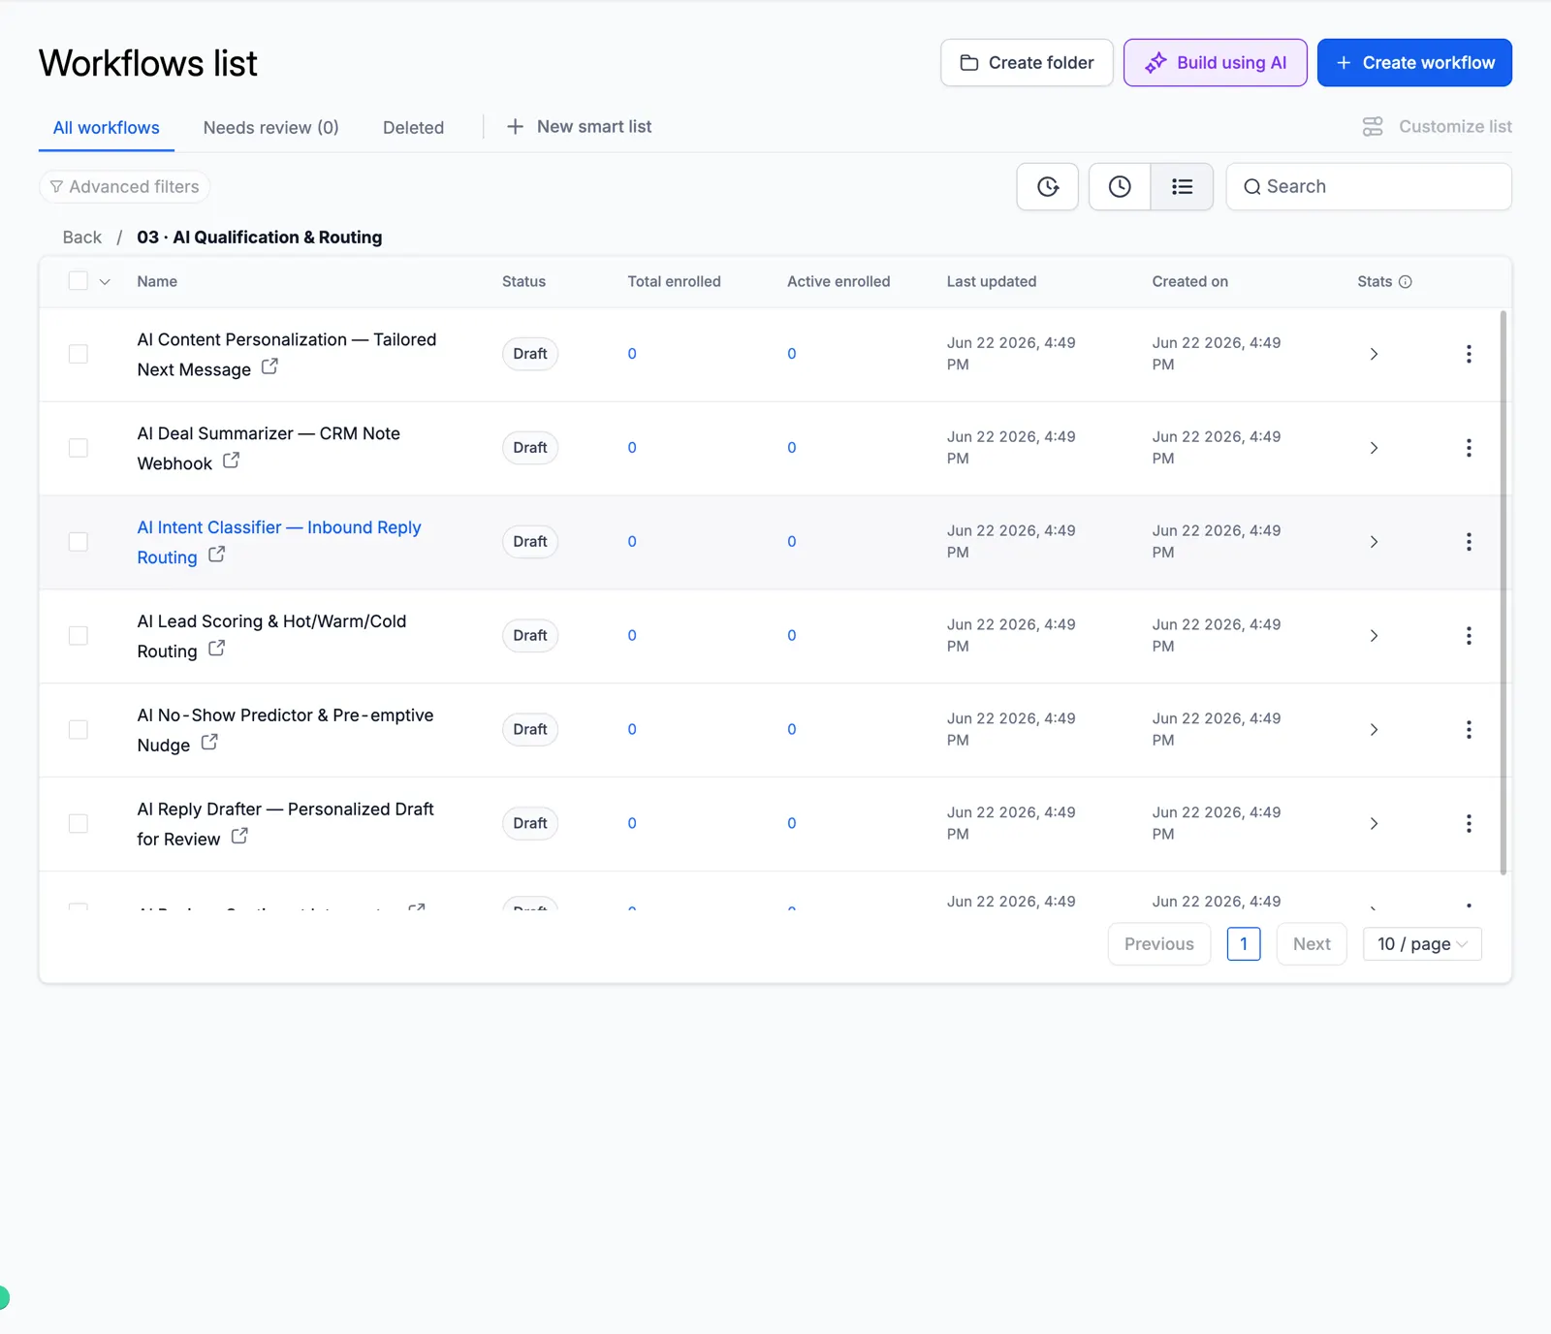
Task: Open external link icon for AI No-Show Predictor
Action: (209, 743)
